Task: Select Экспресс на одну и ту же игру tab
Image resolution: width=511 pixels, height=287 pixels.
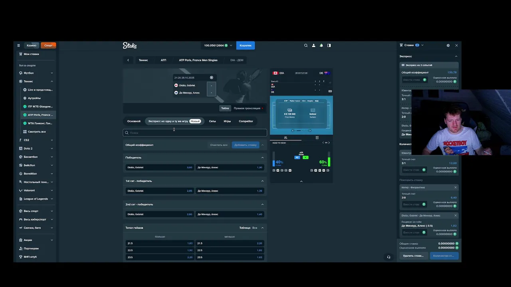Action: coord(174,121)
